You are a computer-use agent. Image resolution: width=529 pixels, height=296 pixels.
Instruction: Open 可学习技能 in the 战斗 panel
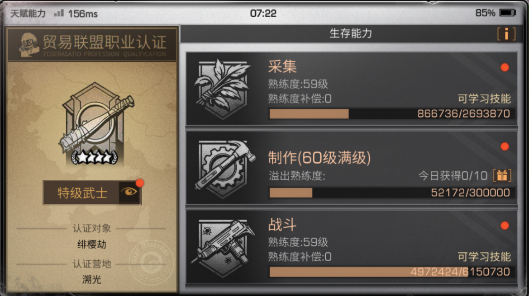[x=484, y=257]
